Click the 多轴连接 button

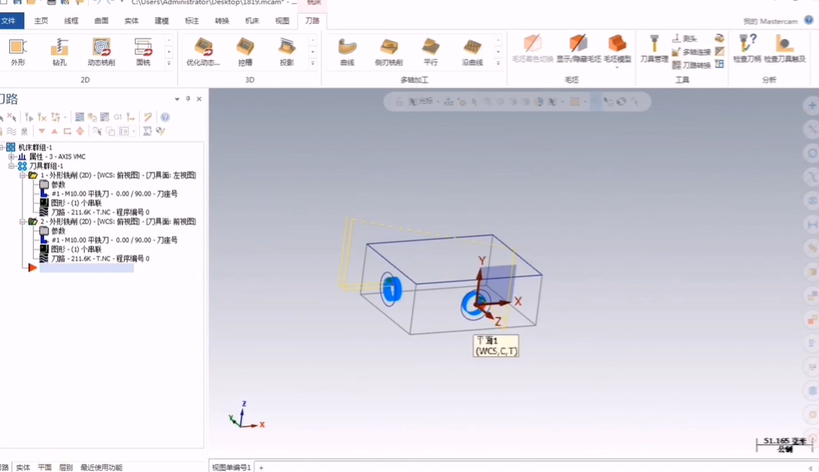(691, 52)
